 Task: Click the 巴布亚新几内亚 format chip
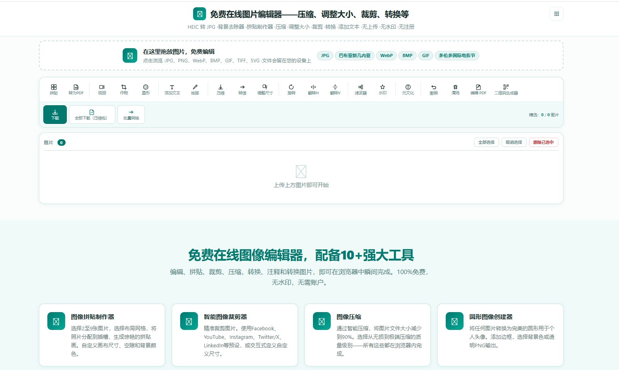[x=355, y=55]
